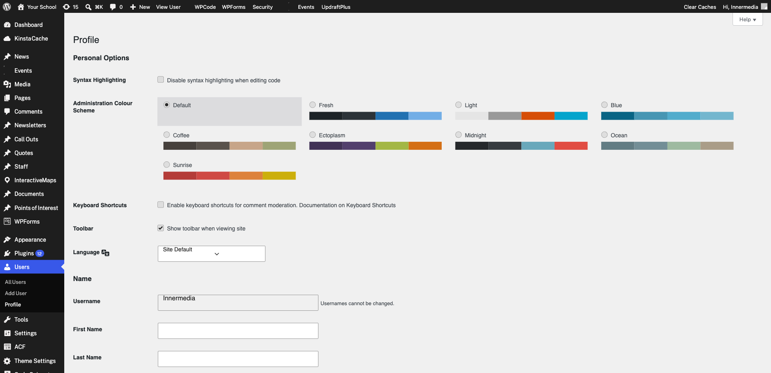Open Security in the admin bar

(263, 7)
